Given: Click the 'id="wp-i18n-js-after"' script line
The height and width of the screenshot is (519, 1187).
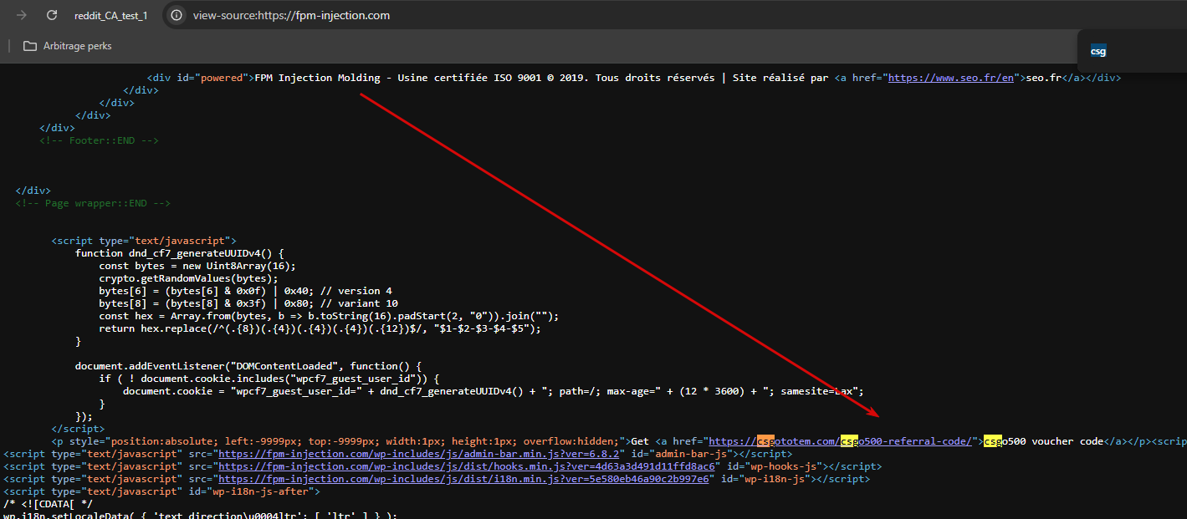Looking at the screenshot, I should 161,491.
